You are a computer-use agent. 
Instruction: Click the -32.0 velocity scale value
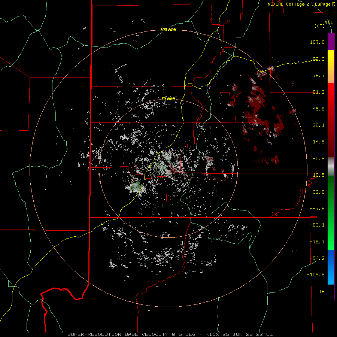[317, 192]
